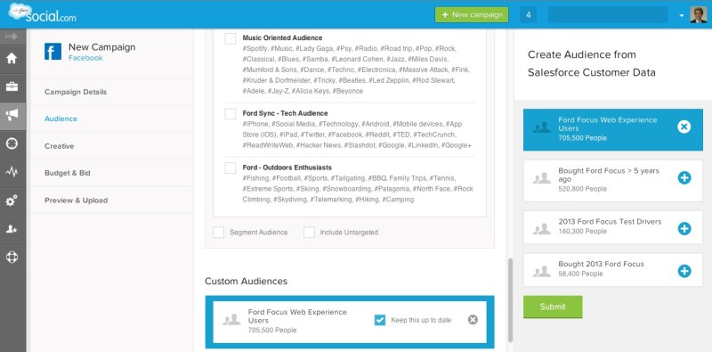Add 2013 Ford Focus Test Drivers audience

(x=684, y=228)
